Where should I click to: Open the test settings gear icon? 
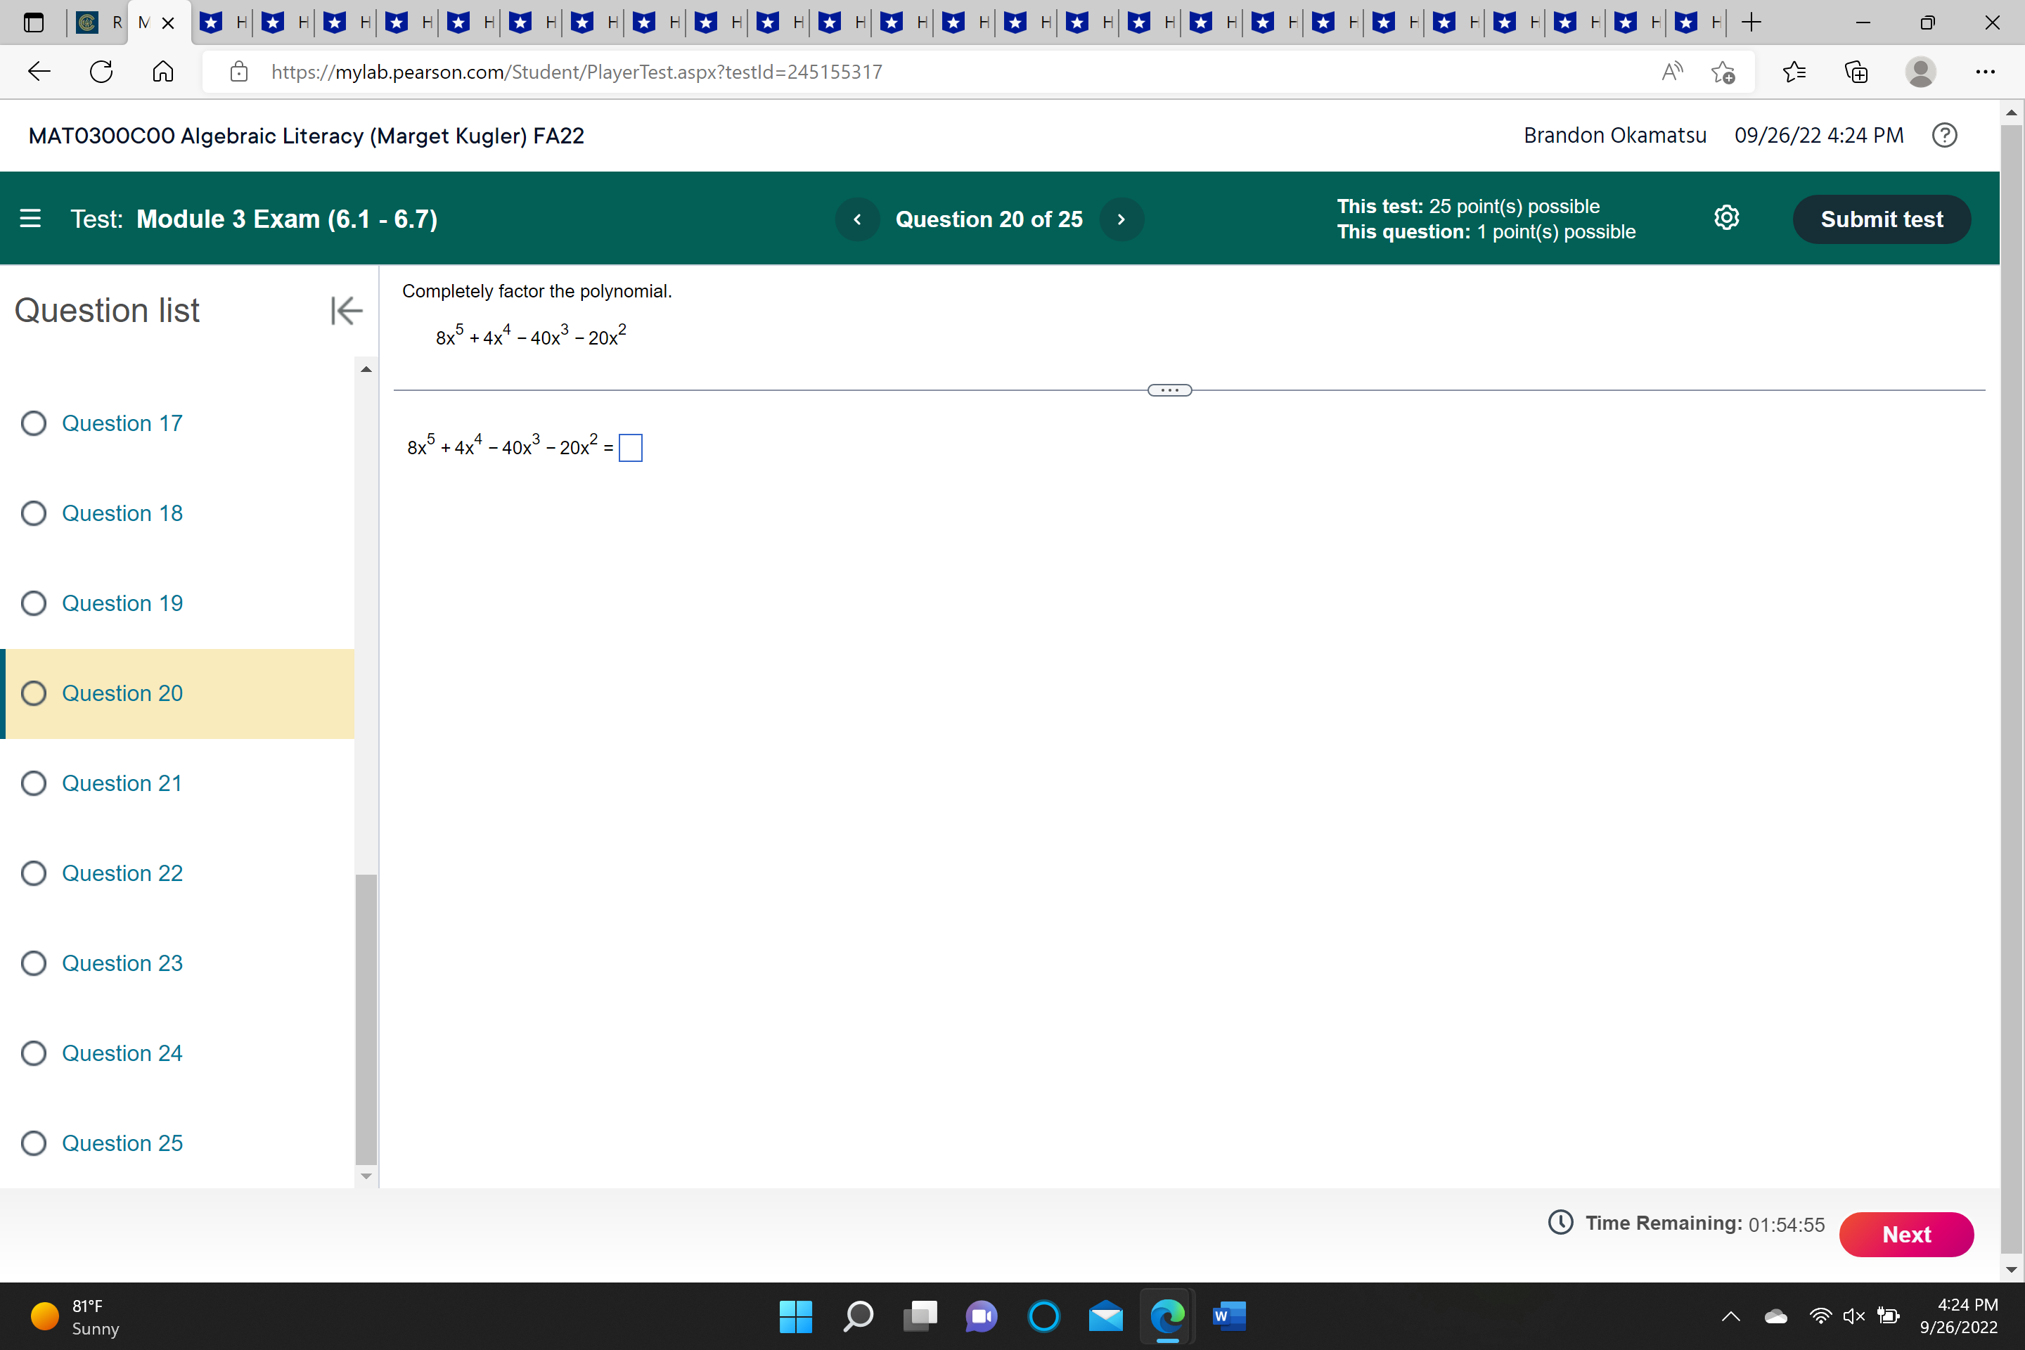coord(1726,218)
